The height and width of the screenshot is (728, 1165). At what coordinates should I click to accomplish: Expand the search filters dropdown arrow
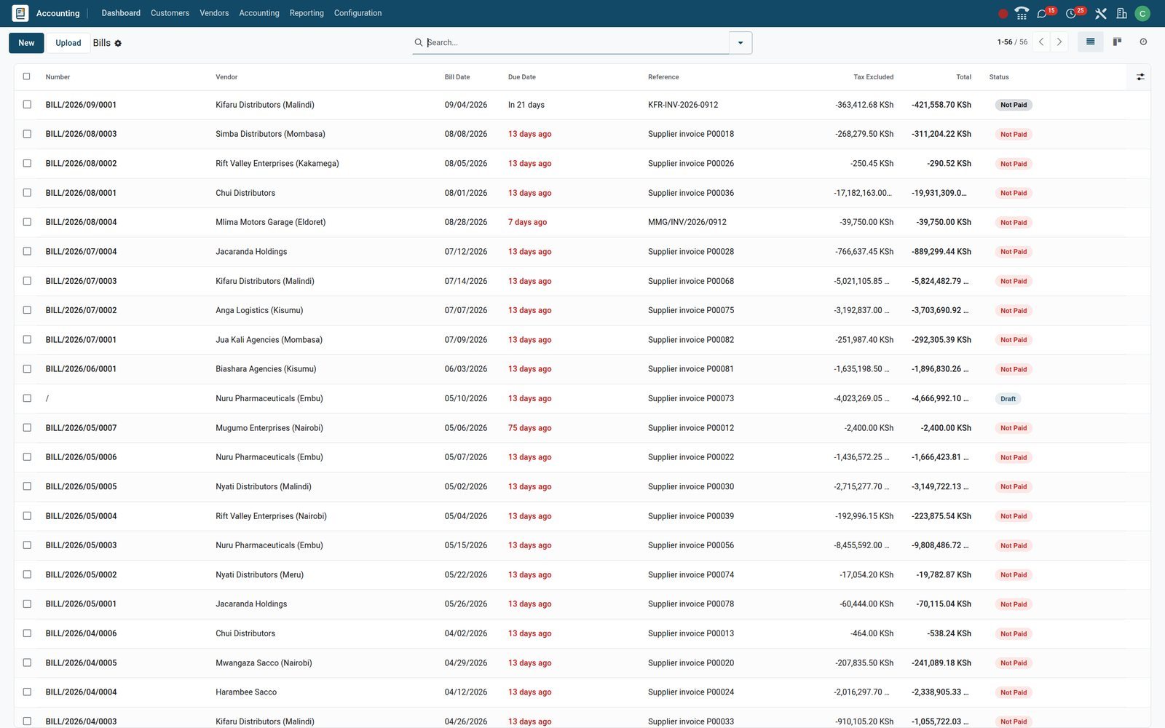(x=741, y=43)
